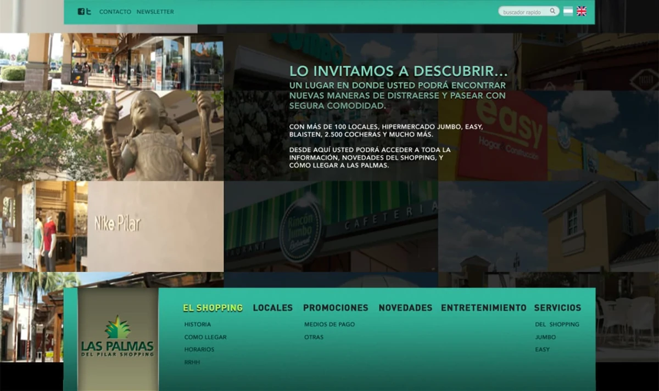Click the Nike Pilar storefront tile
The height and width of the screenshot is (391, 659).
pyautogui.click(x=111, y=226)
